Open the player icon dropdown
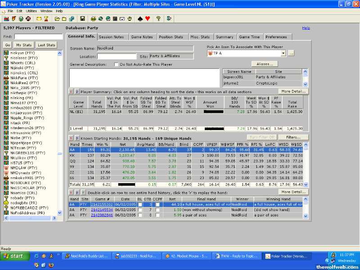 pos(283,53)
